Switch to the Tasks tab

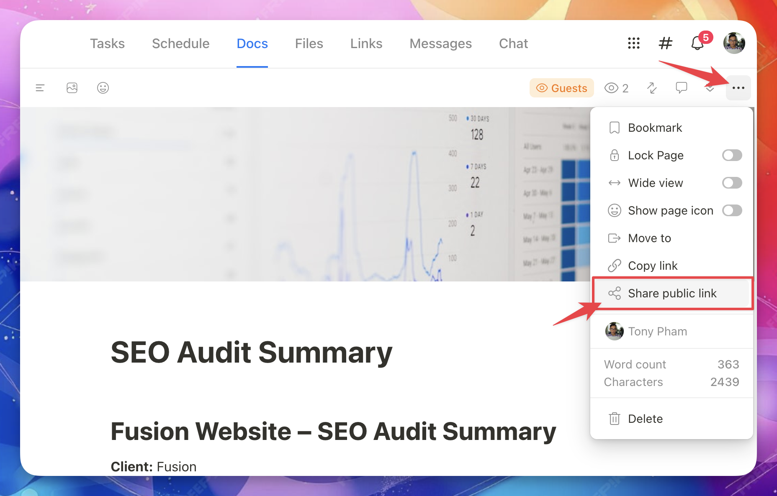tap(108, 43)
